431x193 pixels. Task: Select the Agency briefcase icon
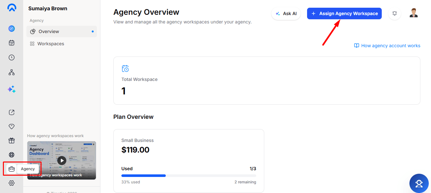[12, 169]
